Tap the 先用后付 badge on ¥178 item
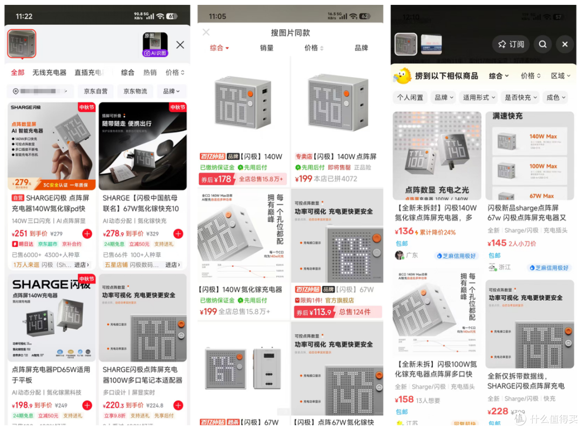Screen dimensions: 583x431 pyautogui.click(x=253, y=167)
